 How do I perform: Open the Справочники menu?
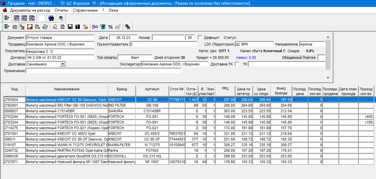(x=85, y=10)
